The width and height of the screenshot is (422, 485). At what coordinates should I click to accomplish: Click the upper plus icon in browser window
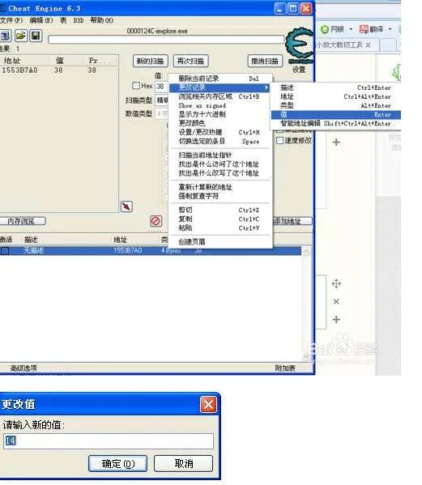(x=336, y=143)
